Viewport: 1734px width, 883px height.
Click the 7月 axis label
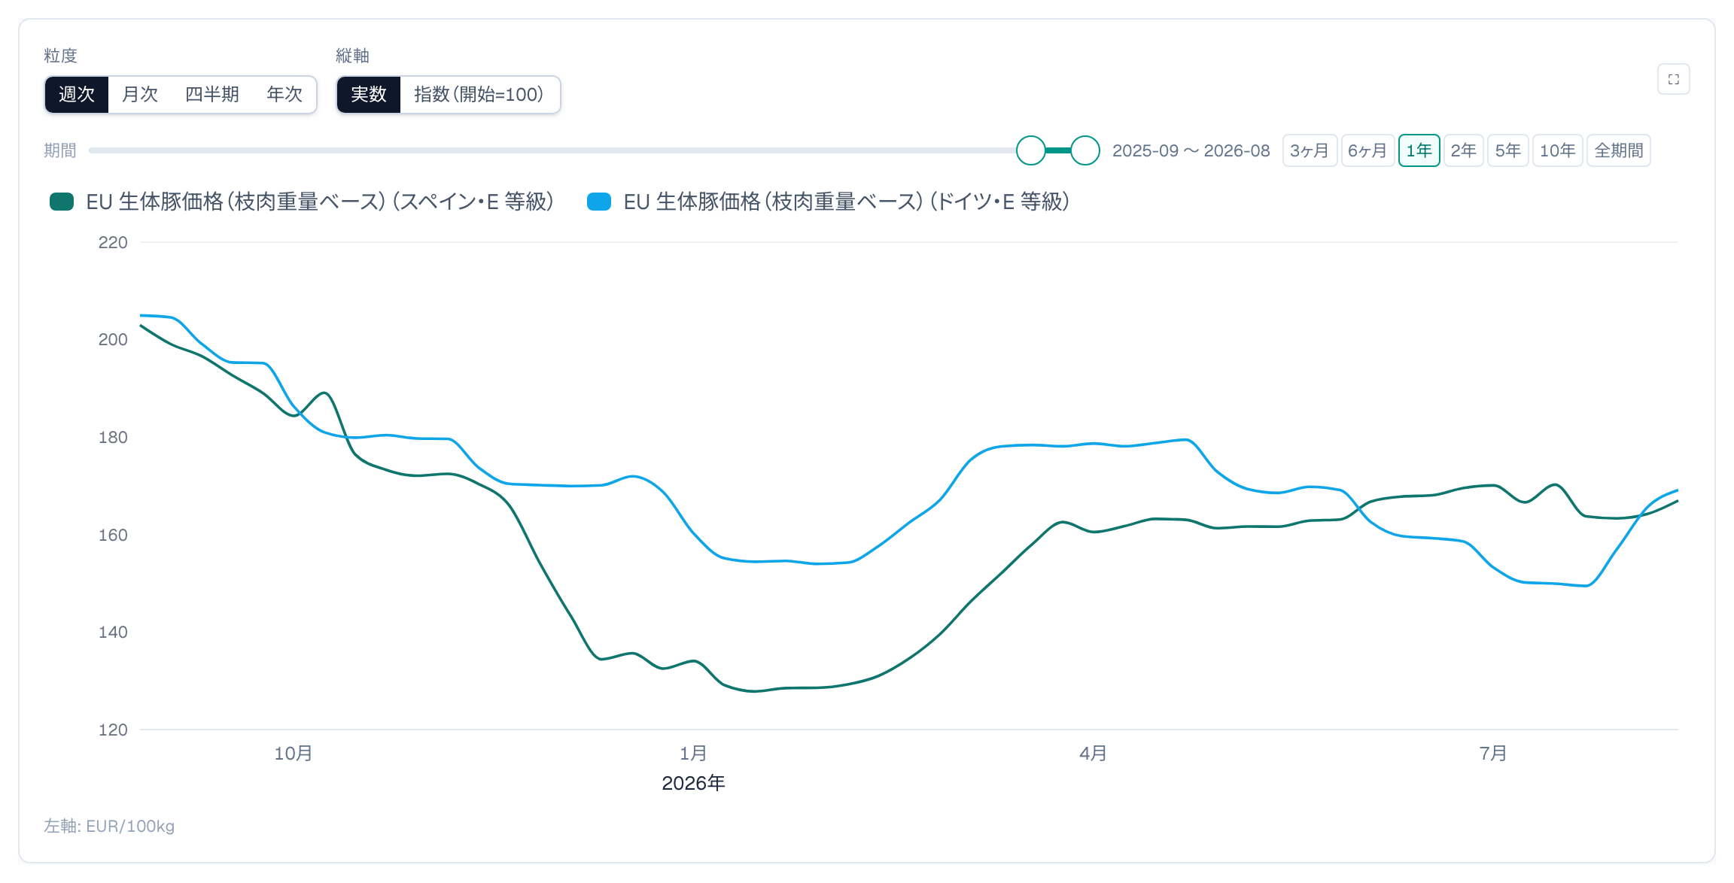1493,753
